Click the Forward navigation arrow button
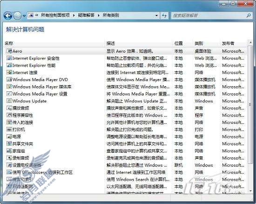This screenshot has height=204, width=256. coord(17,16)
